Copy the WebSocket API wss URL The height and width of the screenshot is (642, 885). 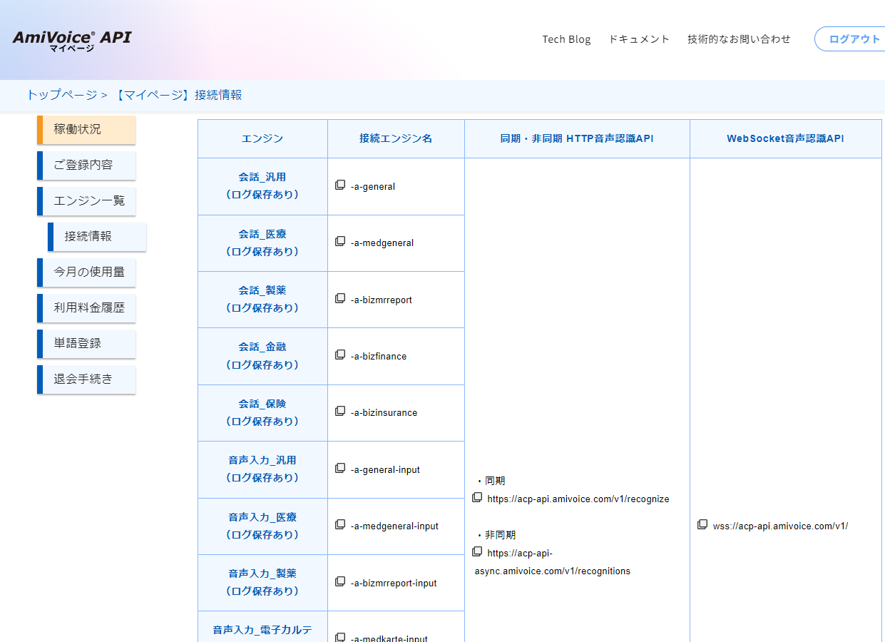pyautogui.click(x=702, y=524)
